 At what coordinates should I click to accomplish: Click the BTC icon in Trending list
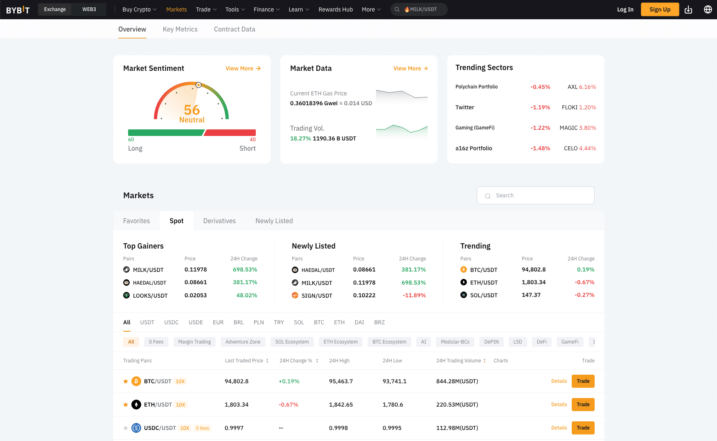pyautogui.click(x=464, y=269)
